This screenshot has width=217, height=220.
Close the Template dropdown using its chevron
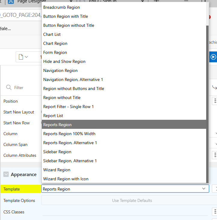click(x=204, y=189)
